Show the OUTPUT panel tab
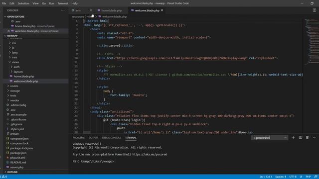 93,138
